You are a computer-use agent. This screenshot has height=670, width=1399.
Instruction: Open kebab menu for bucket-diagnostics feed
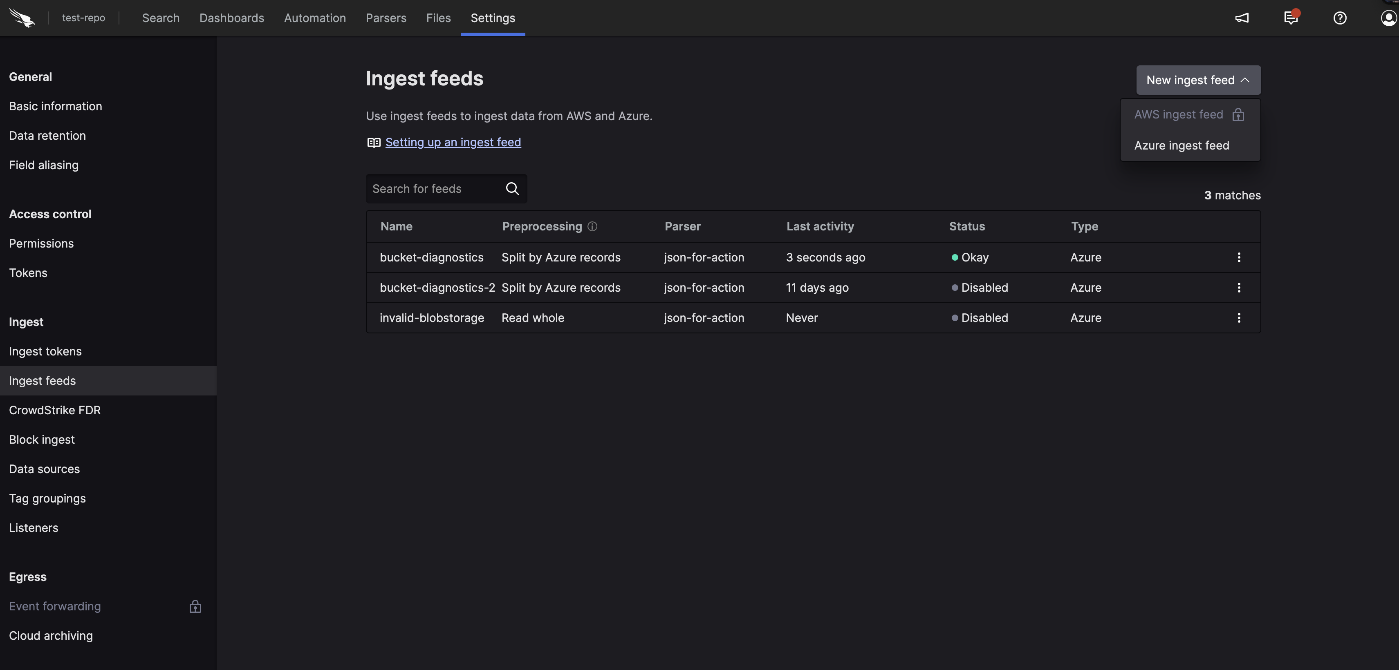pyautogui.click(x=1239, y=257)
